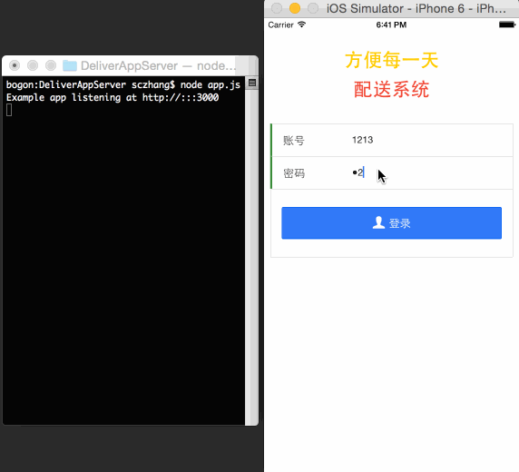Click the 账号 account label
This screenshot has height=472, width=519.
(x=294, y=141)
